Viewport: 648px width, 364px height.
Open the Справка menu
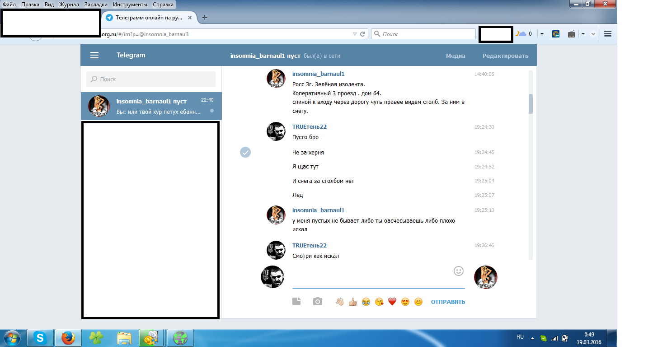coord(163,4)
